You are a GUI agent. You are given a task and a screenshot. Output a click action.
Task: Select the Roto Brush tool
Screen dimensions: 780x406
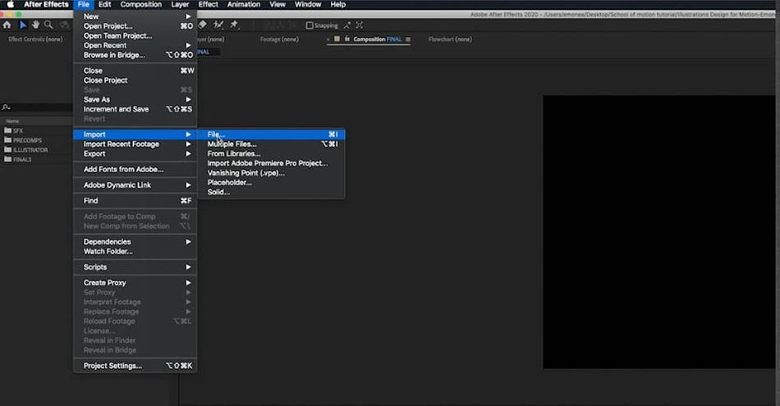coord(218,25)
